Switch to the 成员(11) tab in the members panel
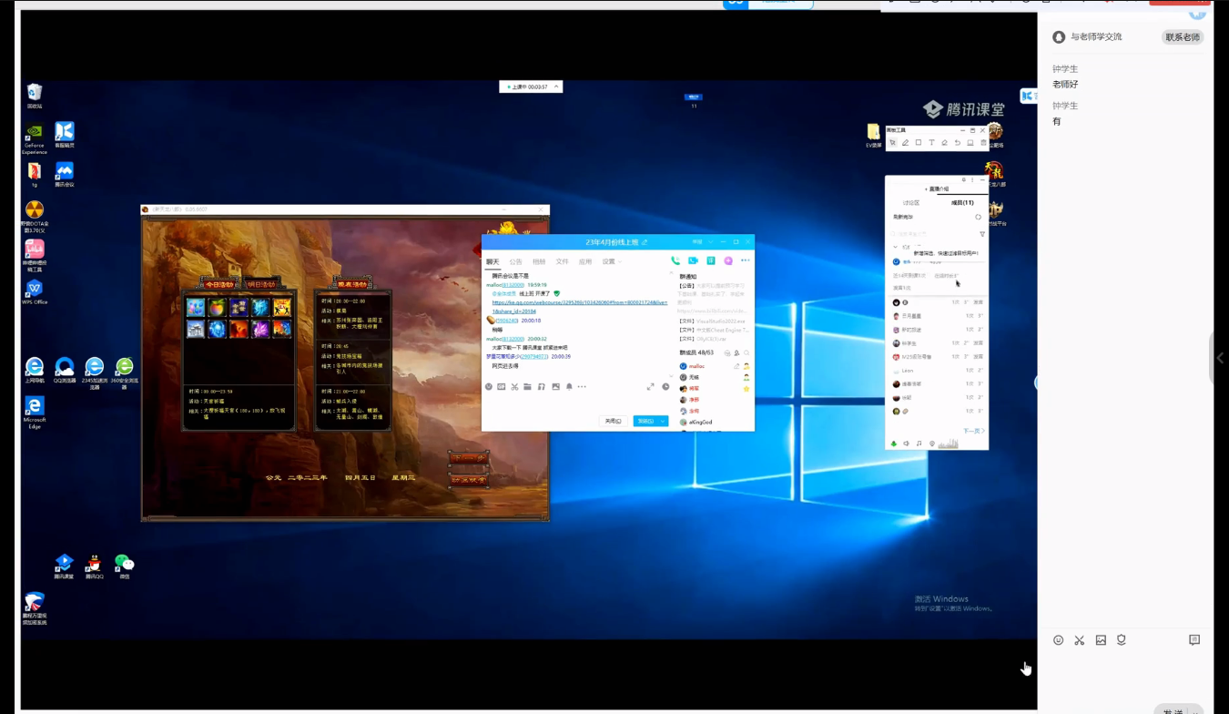Viewport: 1229px width, 714px height. point(962,202)
